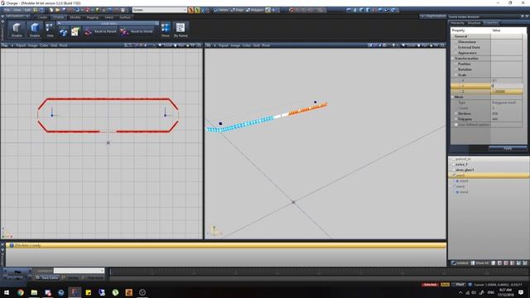Open the Rigging tab

click(92, 17)
